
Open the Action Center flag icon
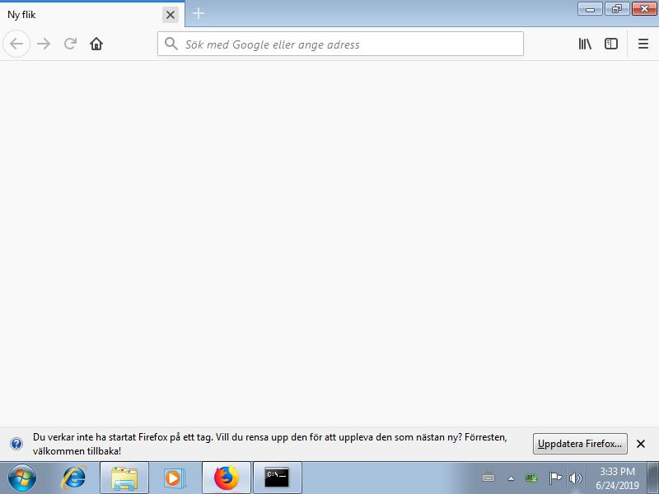555,478
